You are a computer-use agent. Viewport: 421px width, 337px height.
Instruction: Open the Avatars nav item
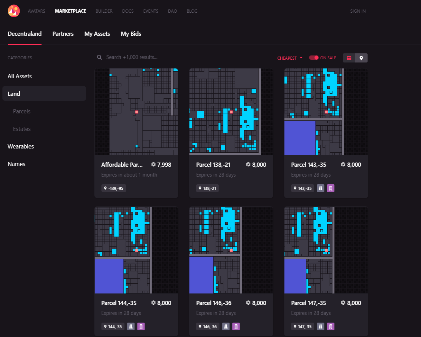pos(36,11)
